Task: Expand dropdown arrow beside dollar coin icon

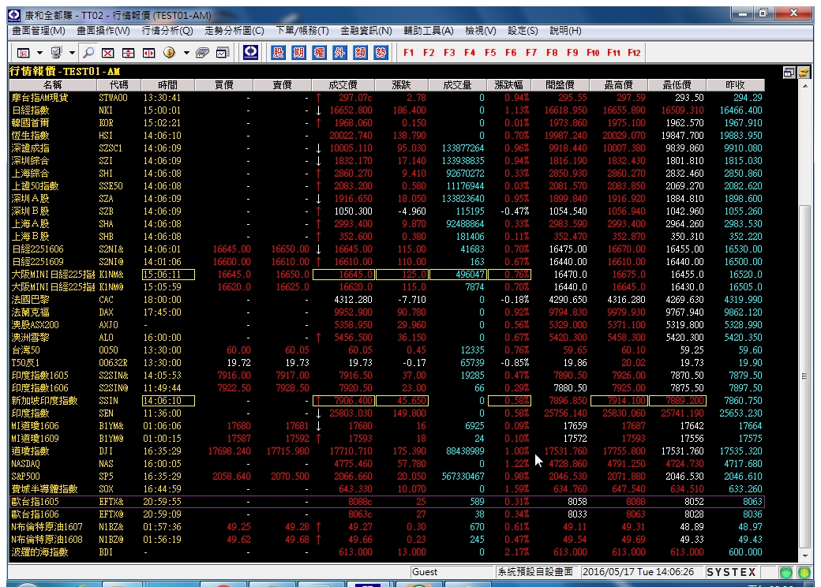Action: pyautogui.click(x=186, y=53)
